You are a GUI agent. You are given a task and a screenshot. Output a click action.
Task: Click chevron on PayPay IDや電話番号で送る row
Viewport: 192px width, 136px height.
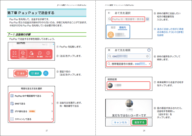(52, 96)
